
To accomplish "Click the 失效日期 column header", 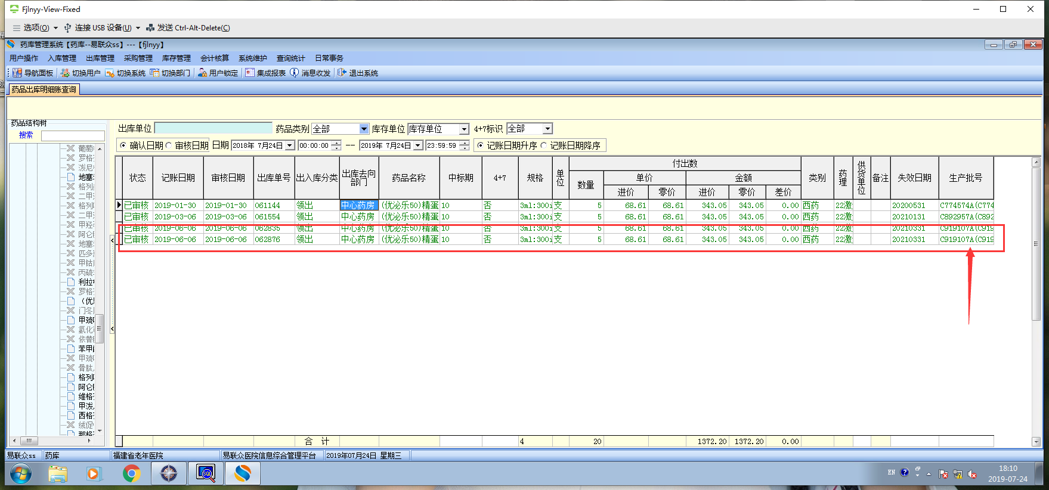I will (914, 178).
